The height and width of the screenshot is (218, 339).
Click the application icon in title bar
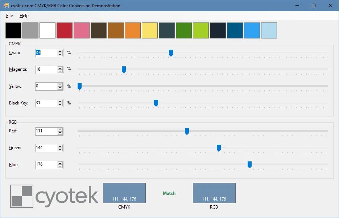[x=6, y=6]
